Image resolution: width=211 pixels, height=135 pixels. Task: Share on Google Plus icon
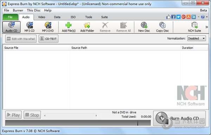(x=184, y=17)
